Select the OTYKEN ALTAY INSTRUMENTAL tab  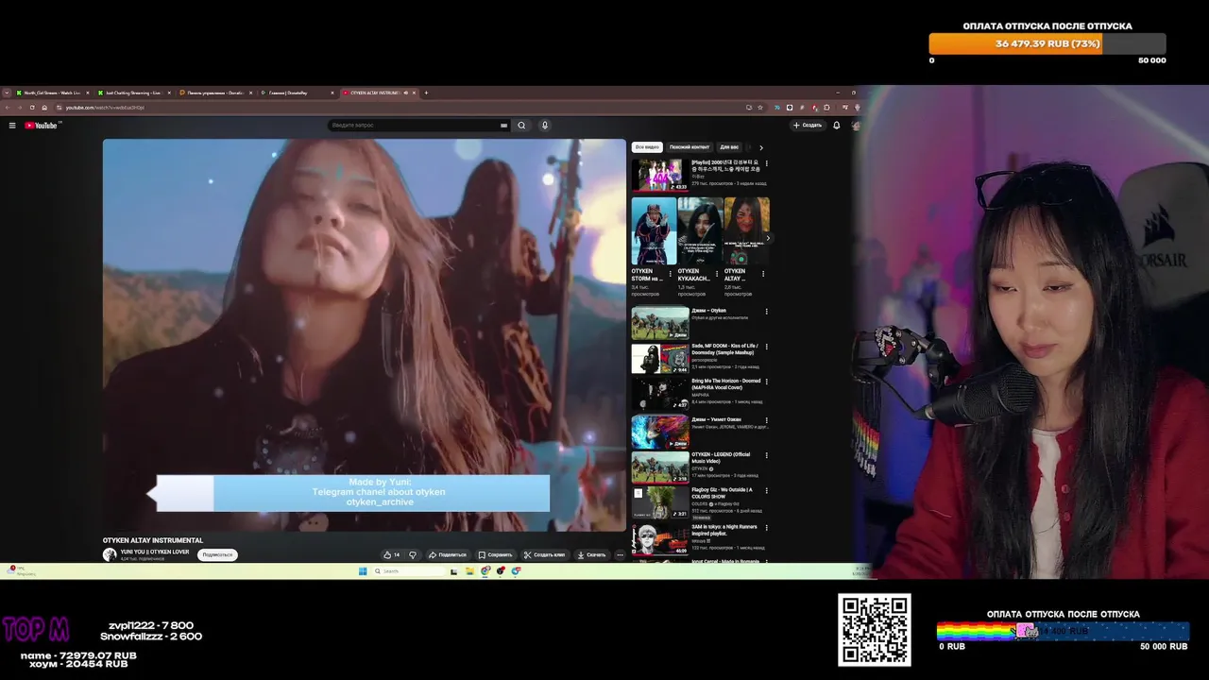[x=378, y=93]
